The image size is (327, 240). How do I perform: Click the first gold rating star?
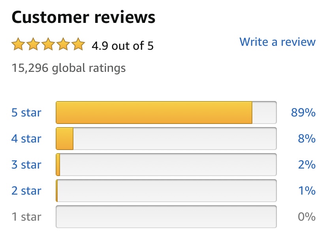(x=18, y=44)
